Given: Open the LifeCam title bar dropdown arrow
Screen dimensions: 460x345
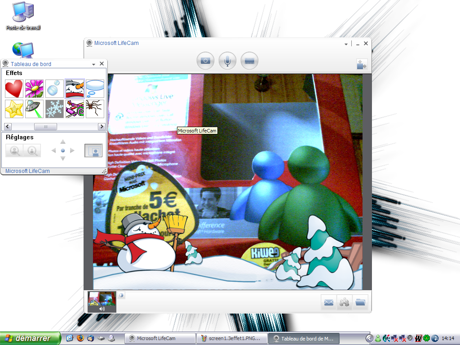Looking at the screenshot, I should click(x=346, y=44).
